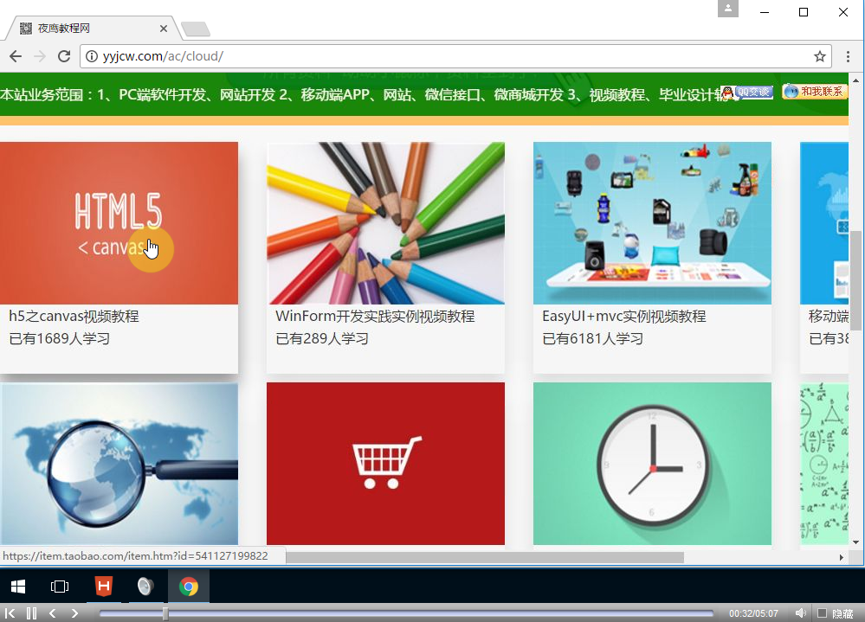
Task: Open the Chrome three-dot menu
Action: [x=849, y=56]
